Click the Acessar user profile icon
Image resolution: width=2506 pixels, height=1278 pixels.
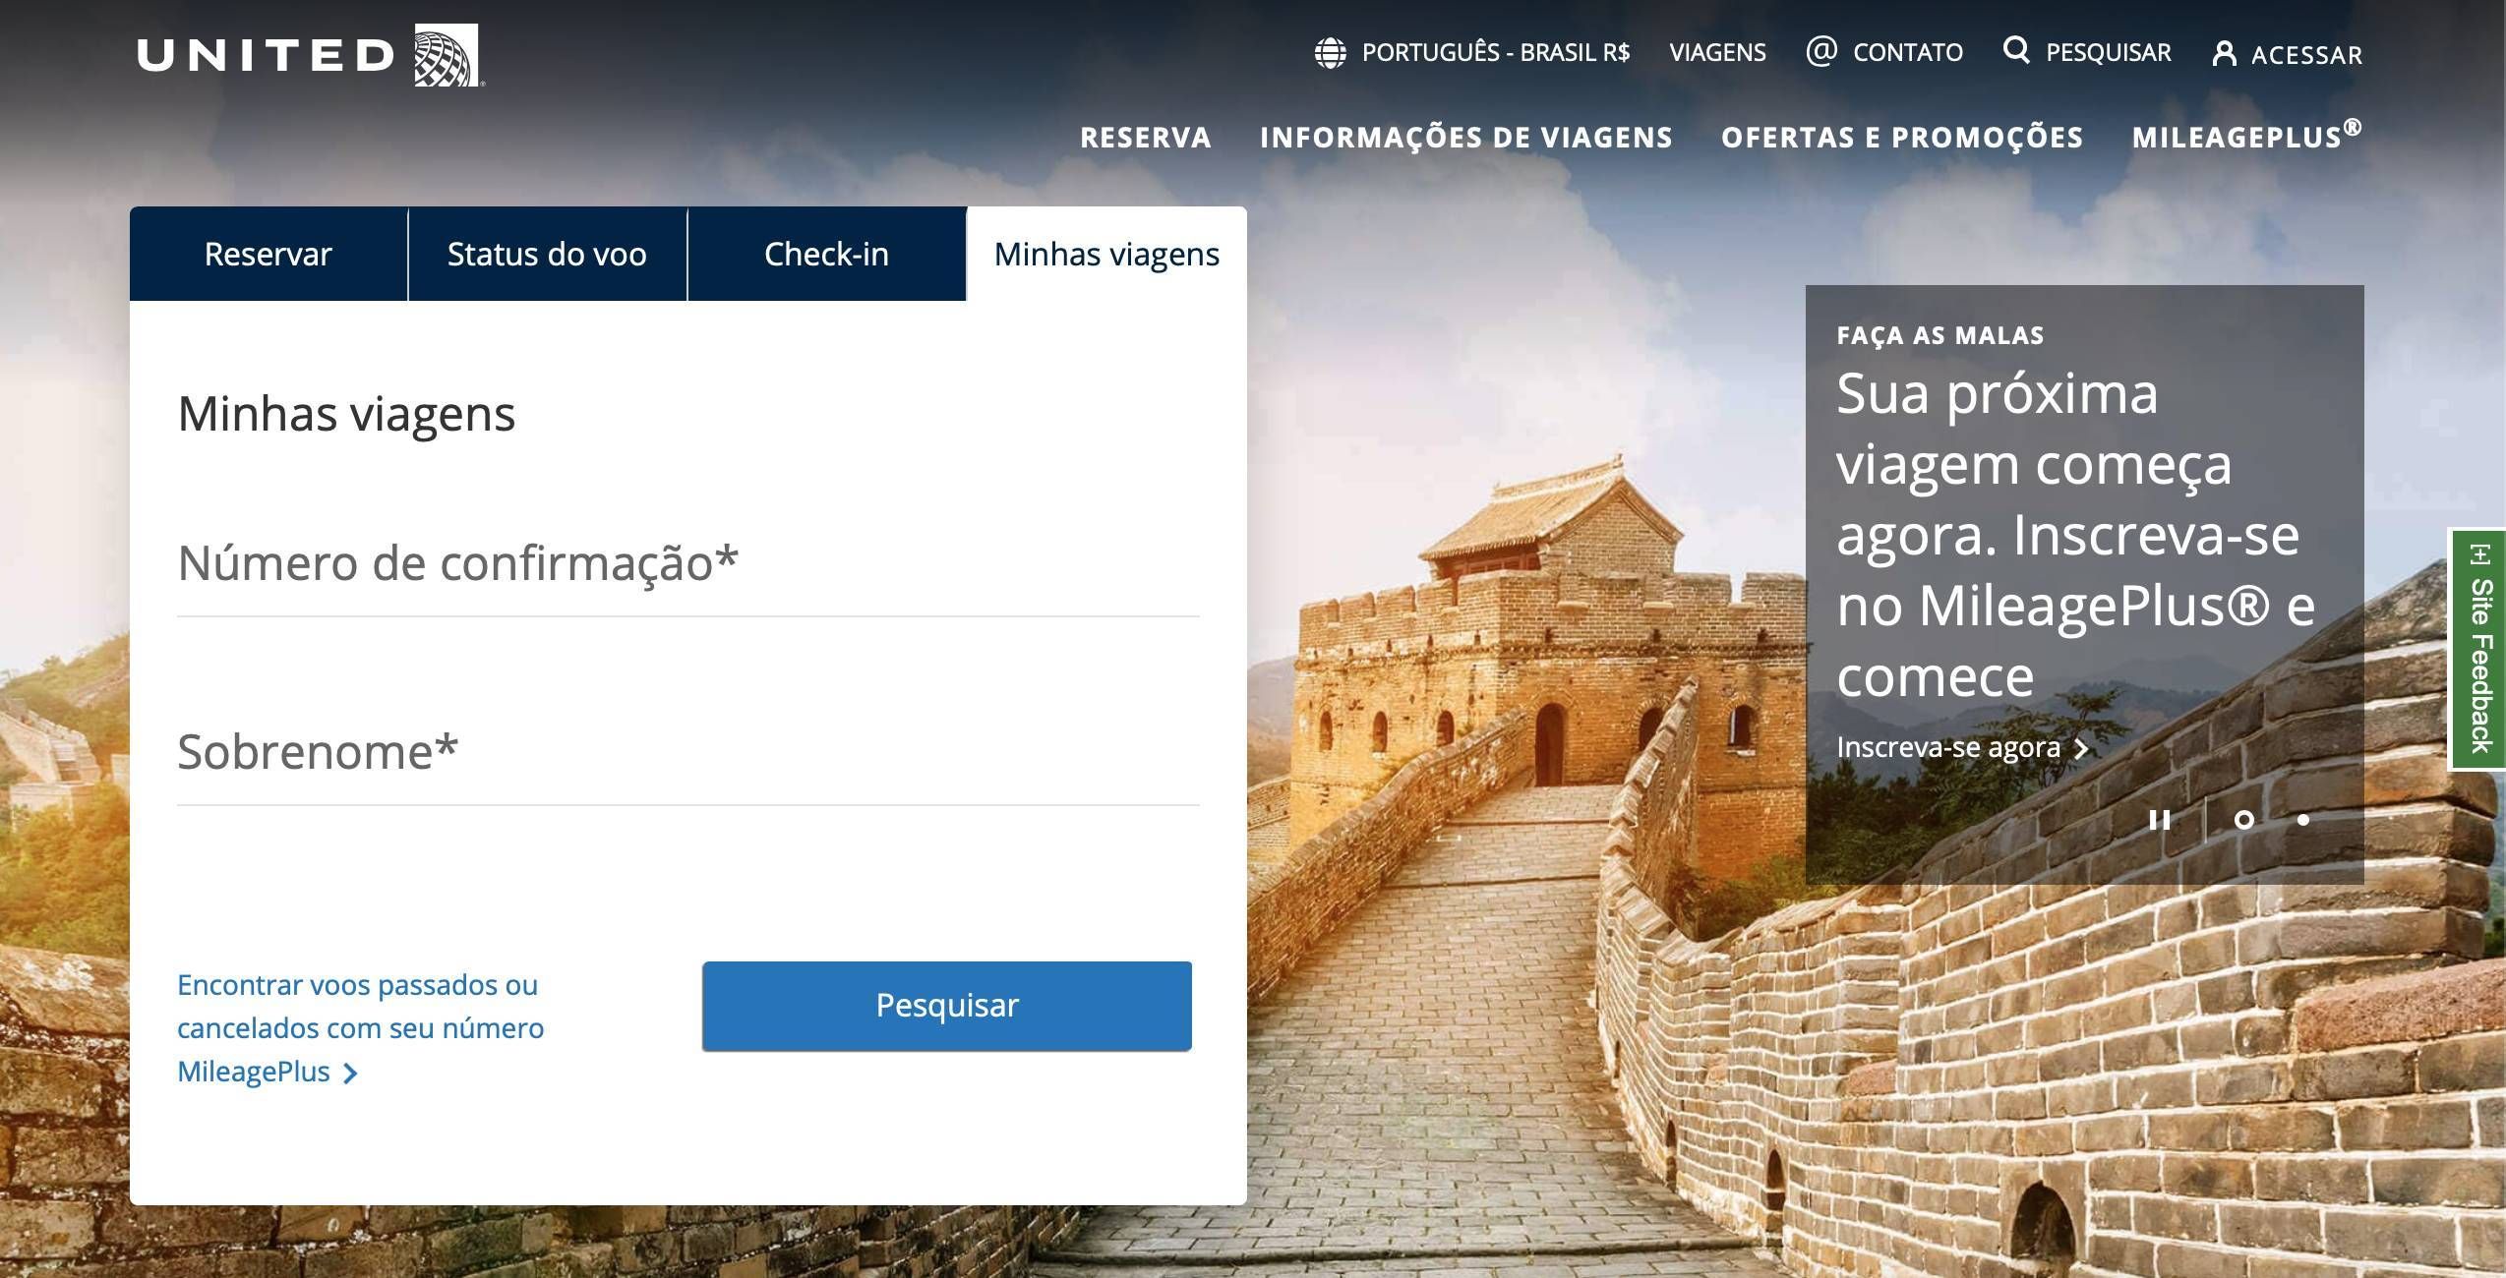pos(2224,53)
